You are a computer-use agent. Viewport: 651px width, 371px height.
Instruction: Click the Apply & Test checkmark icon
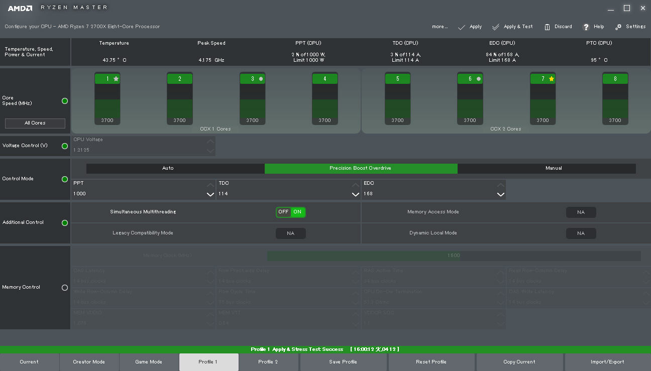[x=496, y=27]
